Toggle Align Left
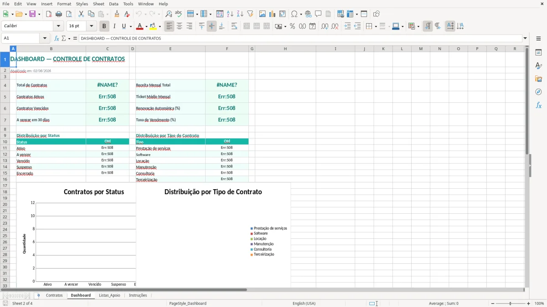 click(169, 26)
